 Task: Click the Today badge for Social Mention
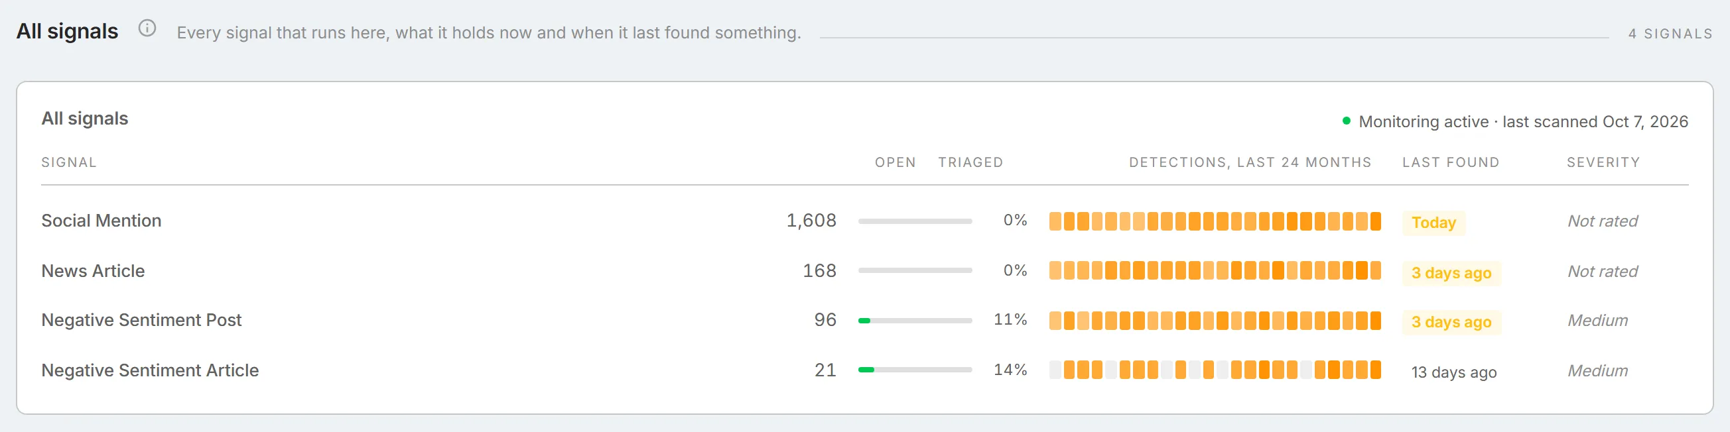[1433, 223]
